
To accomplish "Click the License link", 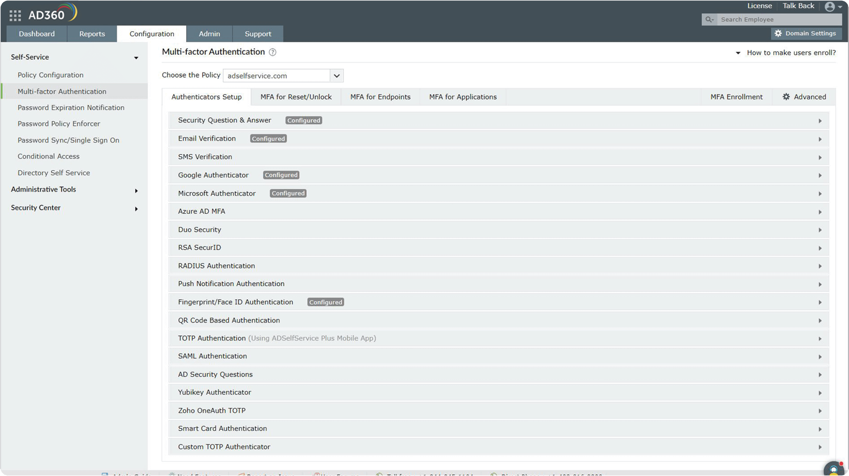I will (759, 6).
